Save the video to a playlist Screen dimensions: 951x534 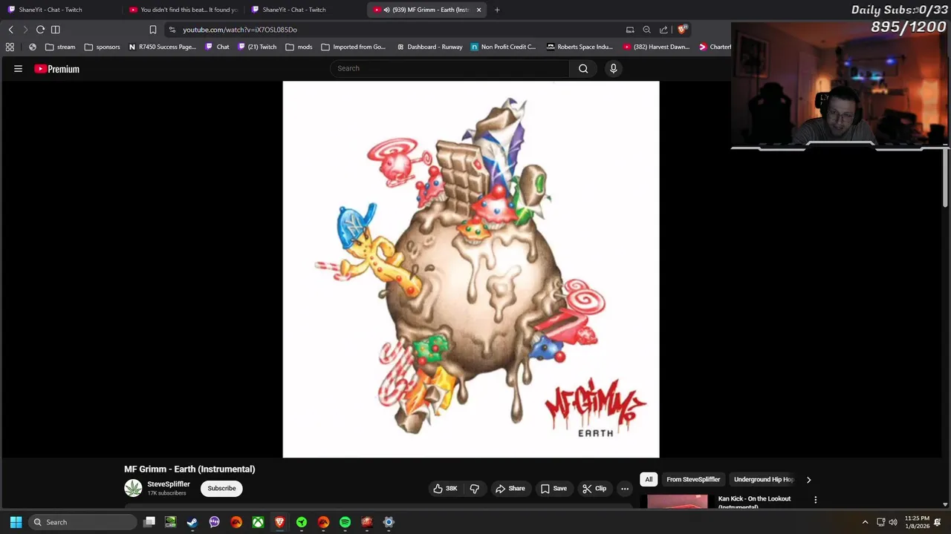[554, 488]
